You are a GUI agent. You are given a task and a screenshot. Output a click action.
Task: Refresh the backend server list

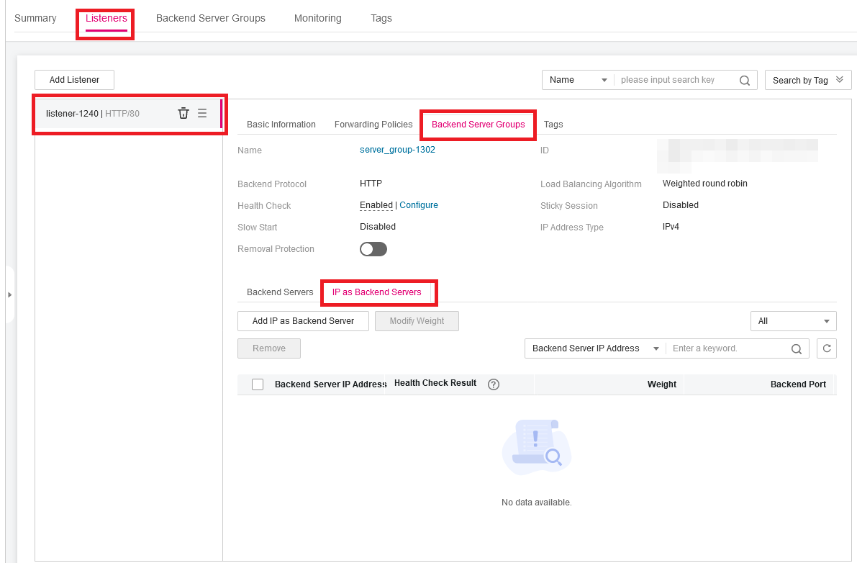(826, 348)
